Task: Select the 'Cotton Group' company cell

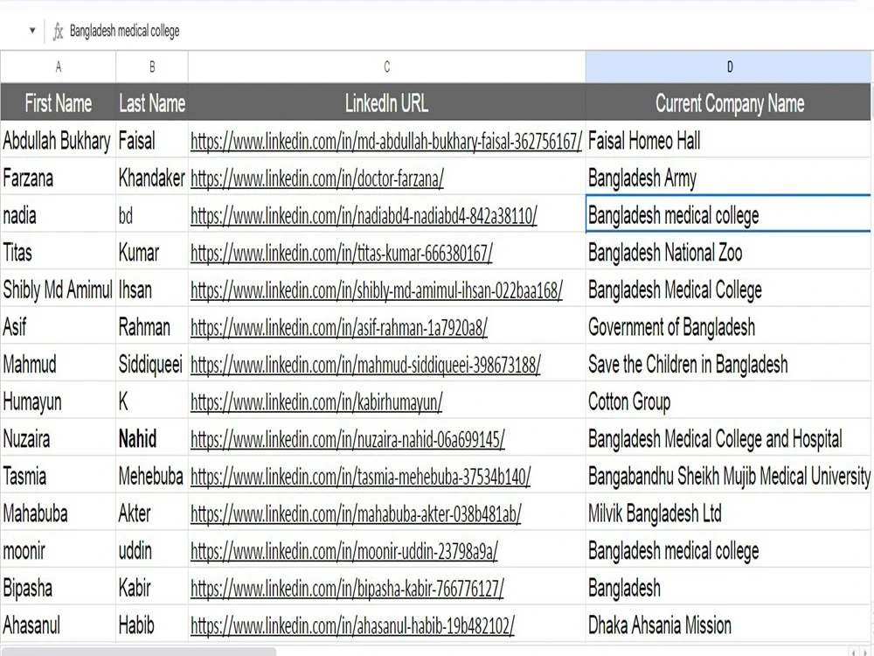Action: [x=728, y=401]
